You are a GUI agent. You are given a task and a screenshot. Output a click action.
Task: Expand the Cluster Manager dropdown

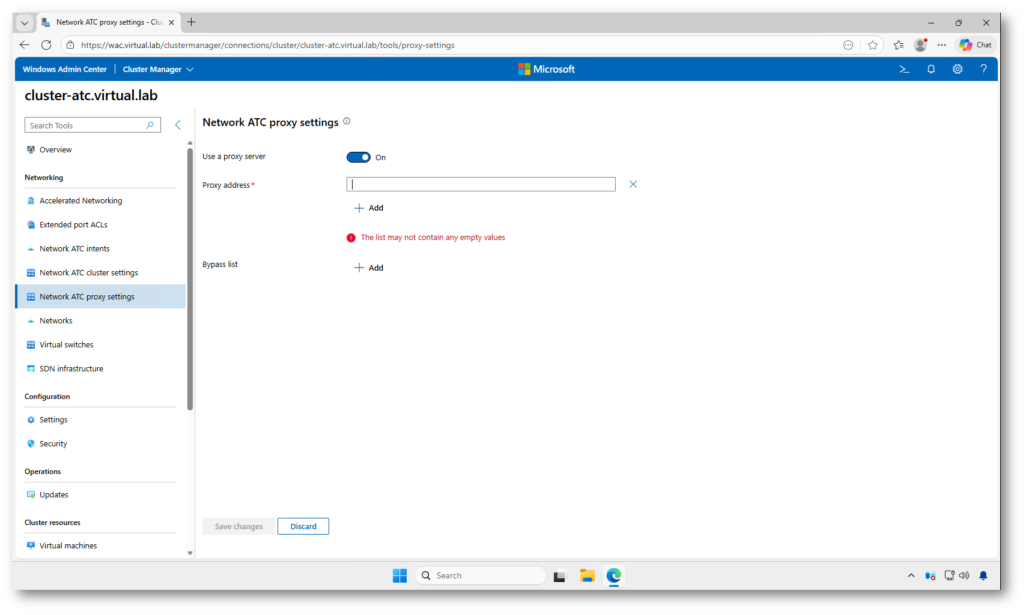[x=158, y=70]
